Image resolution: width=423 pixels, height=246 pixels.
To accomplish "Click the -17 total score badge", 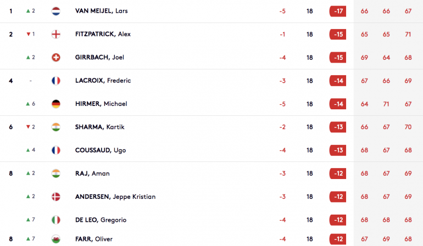I will click(x=338, y=11).
